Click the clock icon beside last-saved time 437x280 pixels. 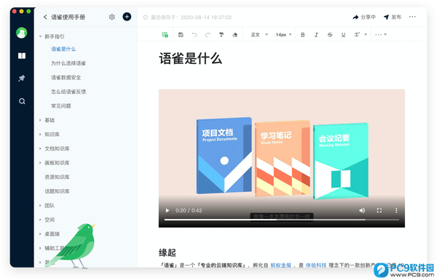(145, 17)
